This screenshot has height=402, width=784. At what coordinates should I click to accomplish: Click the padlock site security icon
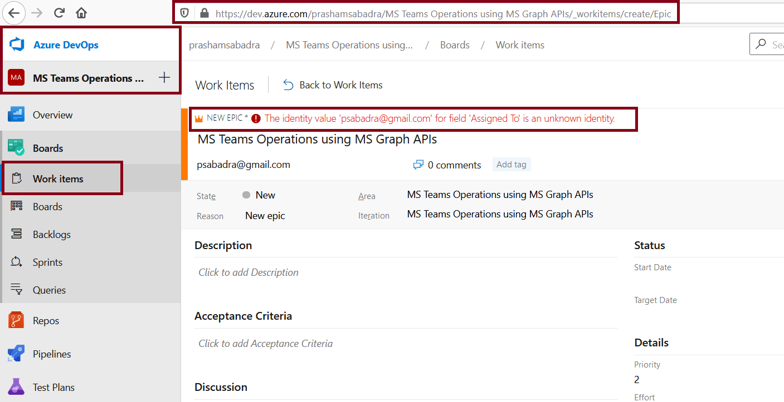pos(204,13)
